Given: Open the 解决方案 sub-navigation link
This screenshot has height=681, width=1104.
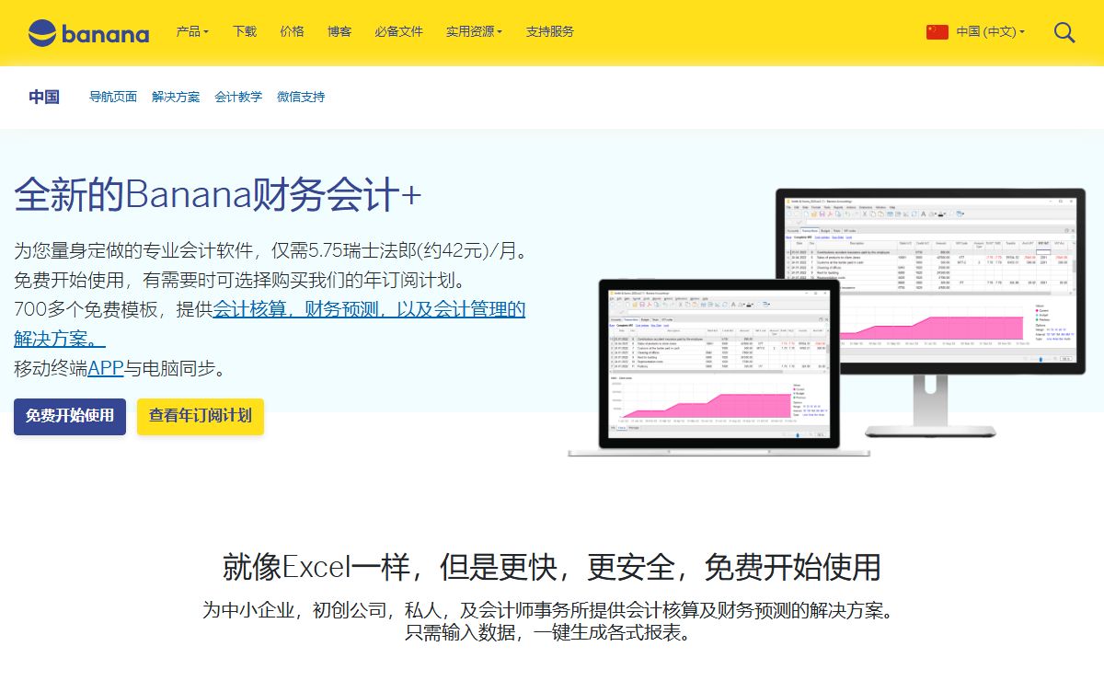Looking at the screenshot, I should (176, 97).
